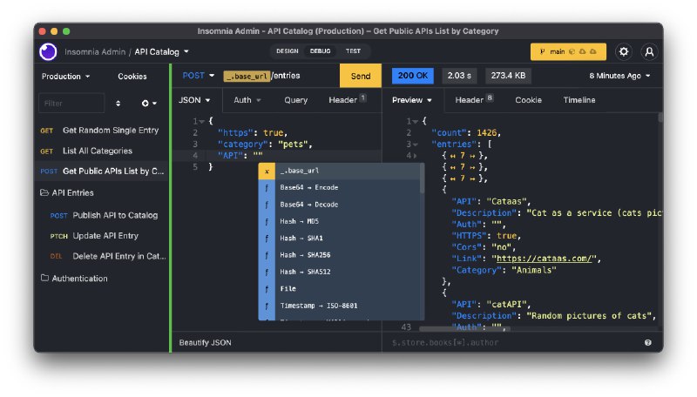
Task: Click the sidebar Filter input field
Action: (71, 104)
